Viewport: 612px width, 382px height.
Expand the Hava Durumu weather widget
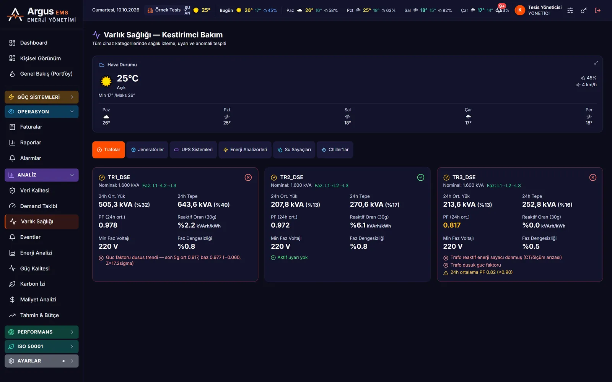tap(596, 63)
